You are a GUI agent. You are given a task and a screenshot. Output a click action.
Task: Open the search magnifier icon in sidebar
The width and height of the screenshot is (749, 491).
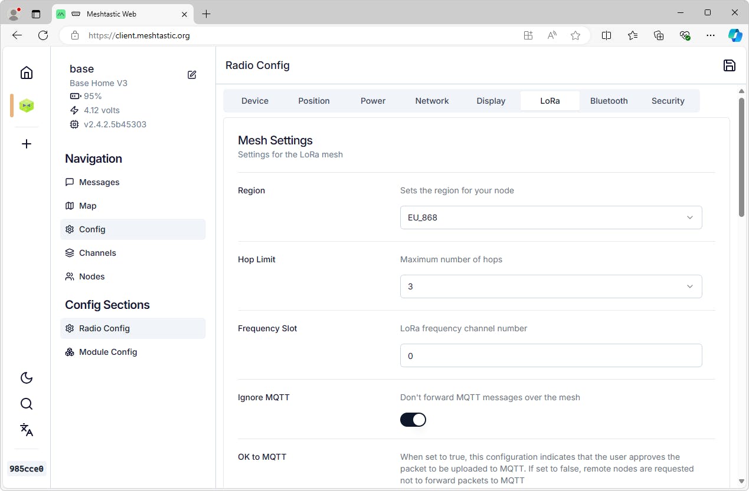click(x=27, y=404)
